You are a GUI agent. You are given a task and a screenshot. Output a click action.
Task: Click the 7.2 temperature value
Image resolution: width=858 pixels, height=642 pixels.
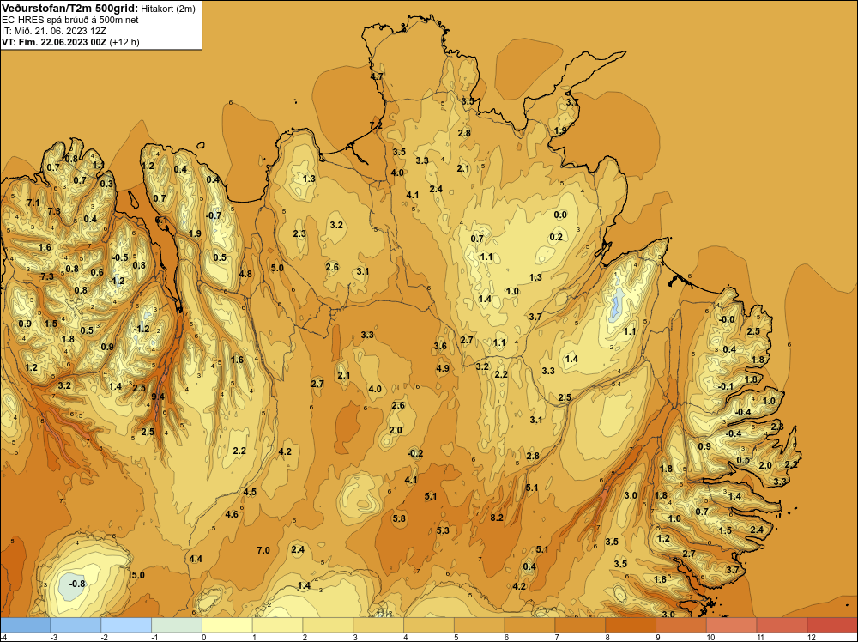(x=376, y=125)
